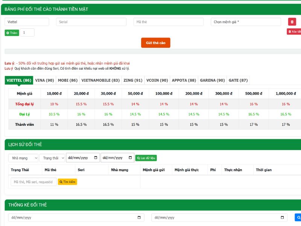The image size is (301, 226).
Task: Focus the Mã thẻ, Mã seri, requestid search box
Action: 34,182
